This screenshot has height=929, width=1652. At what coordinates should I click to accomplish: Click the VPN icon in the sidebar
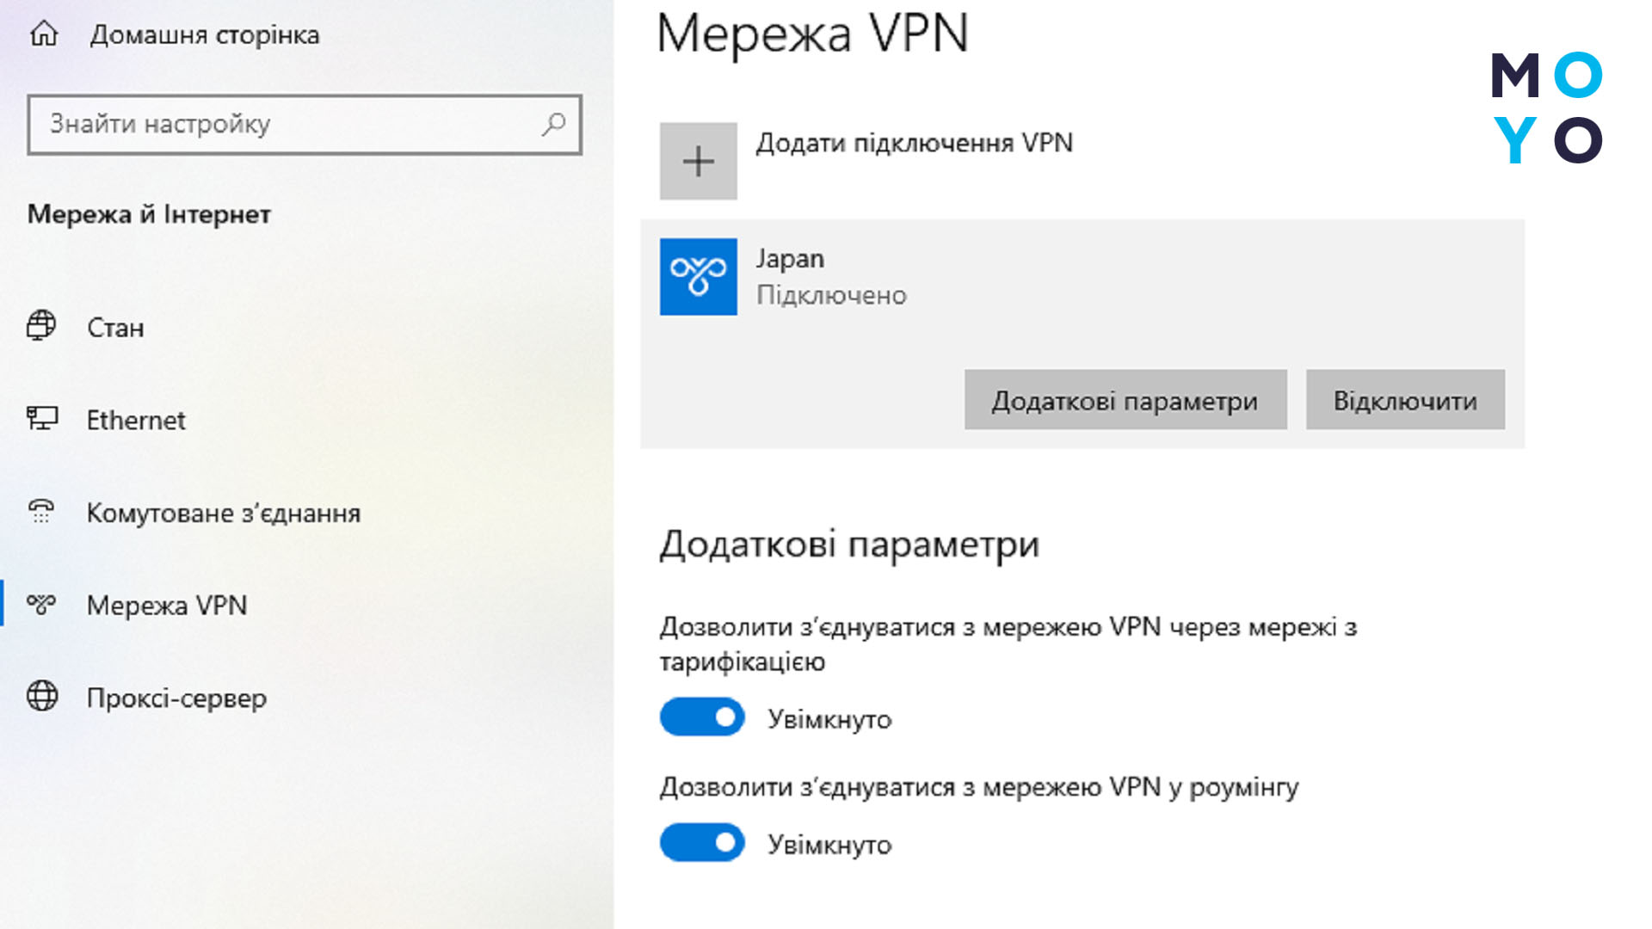click(x=41, y=604)
